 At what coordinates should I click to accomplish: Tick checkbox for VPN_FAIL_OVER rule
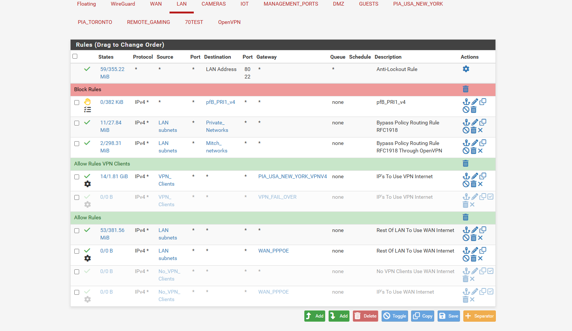[77, 197]
